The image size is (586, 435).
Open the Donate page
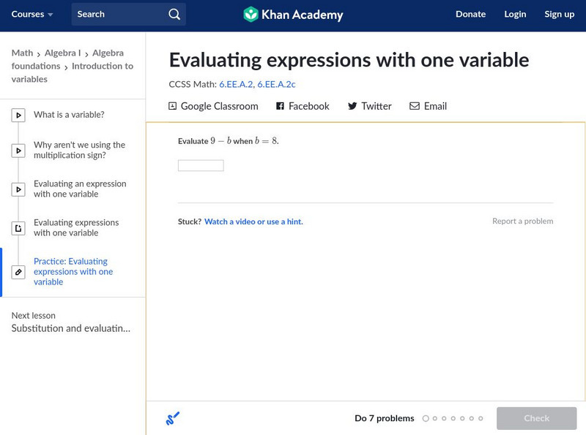pyautogui.click(x=470, y=15)
